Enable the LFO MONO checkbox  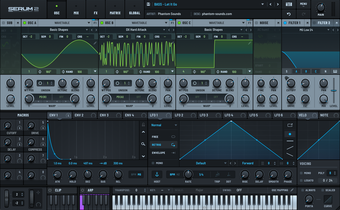tap(153, 163)
